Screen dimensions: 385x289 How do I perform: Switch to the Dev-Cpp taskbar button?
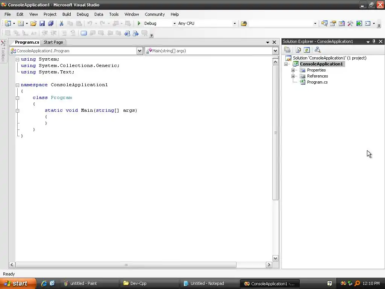pyautogui.click(x=149, y=283)
